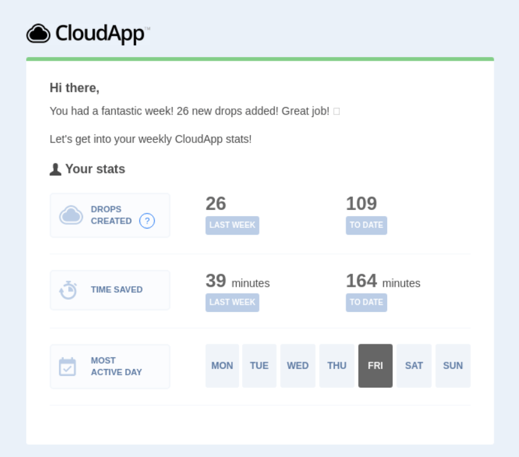Screen dimensions: 519x457
Task: Expand the Drops Created stats row
Action: point(110,215)
